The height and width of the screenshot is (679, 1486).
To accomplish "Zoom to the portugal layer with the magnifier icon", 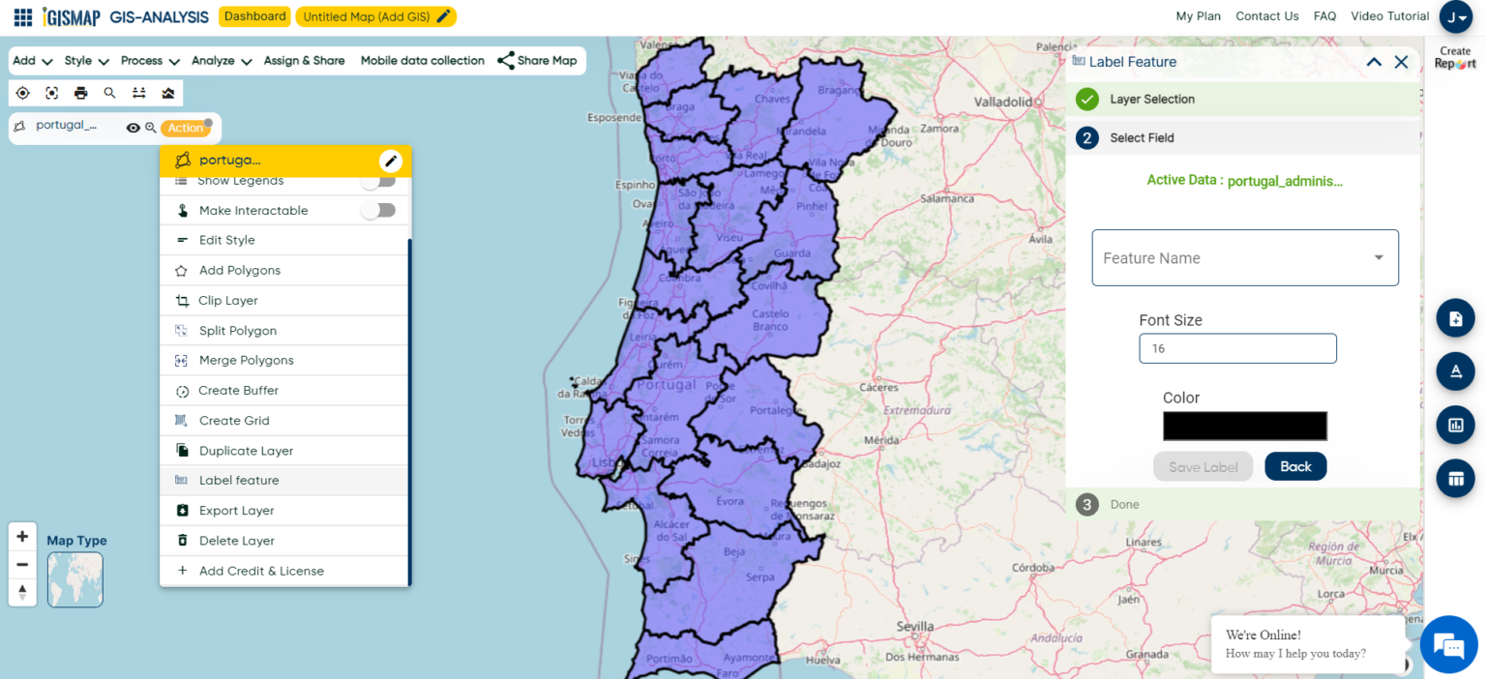I will click(151, 128).
